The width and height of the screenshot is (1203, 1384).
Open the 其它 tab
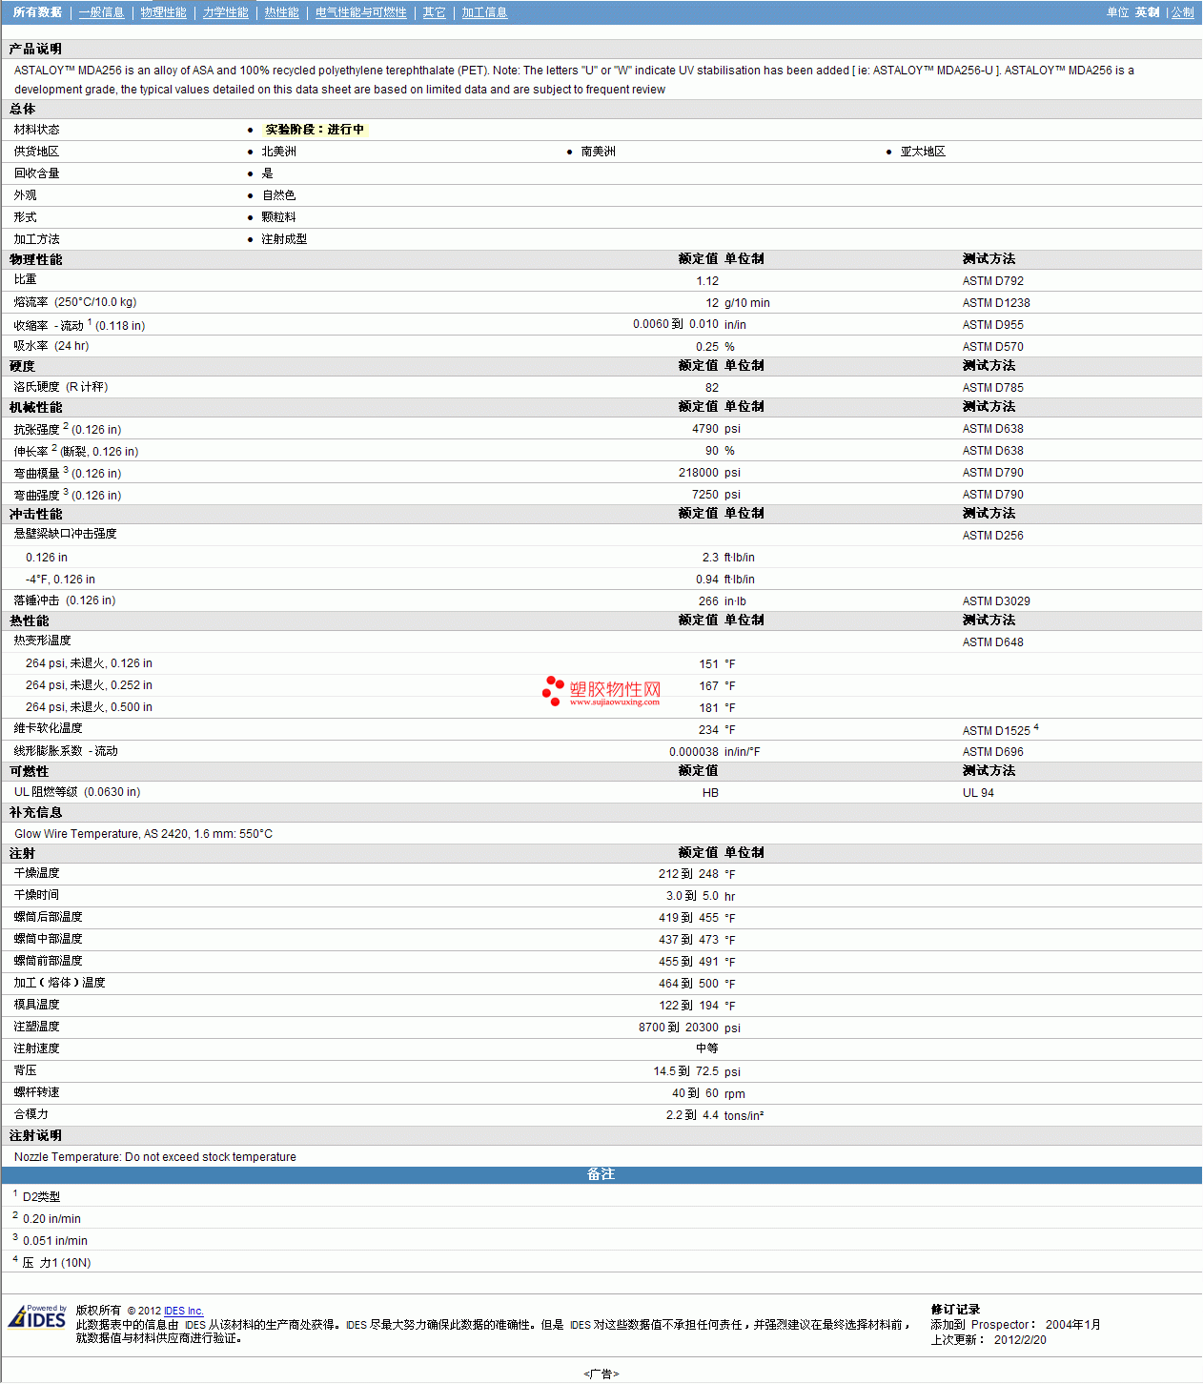[x=434, y=12]
